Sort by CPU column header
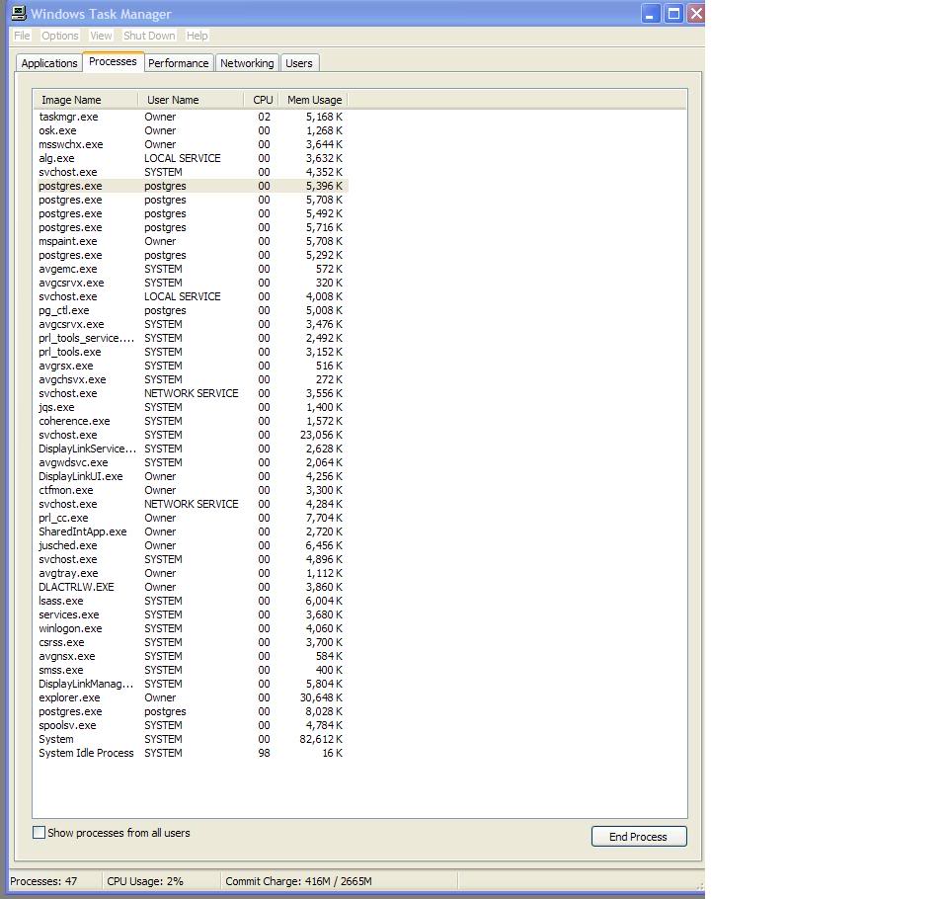Viewport: 948px width, 899px height. (262, 100)
